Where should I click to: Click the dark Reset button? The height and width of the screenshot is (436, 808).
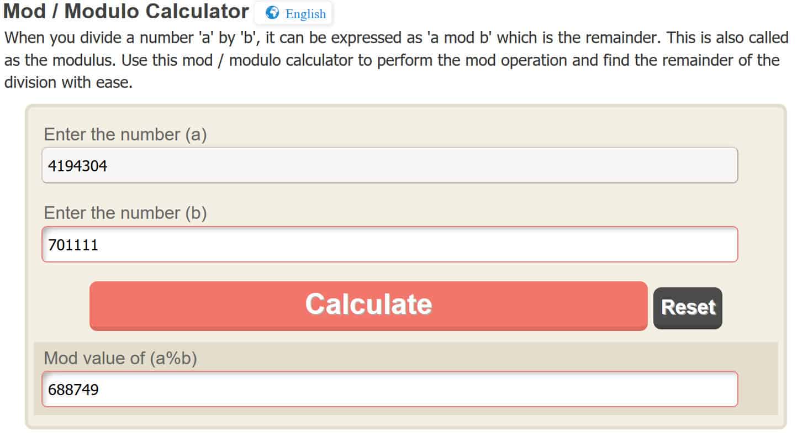[x=688, y=308]
